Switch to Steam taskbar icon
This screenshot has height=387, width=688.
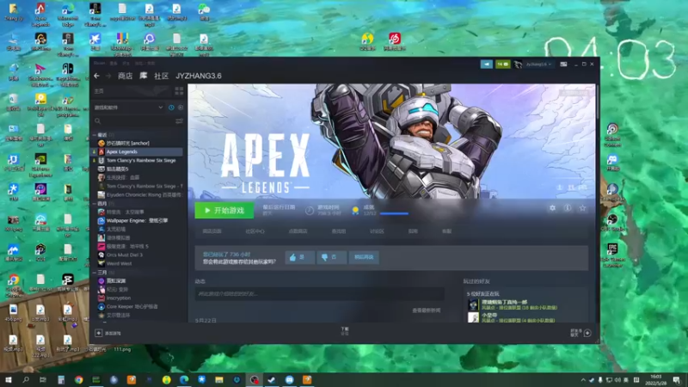click(272, 379)
